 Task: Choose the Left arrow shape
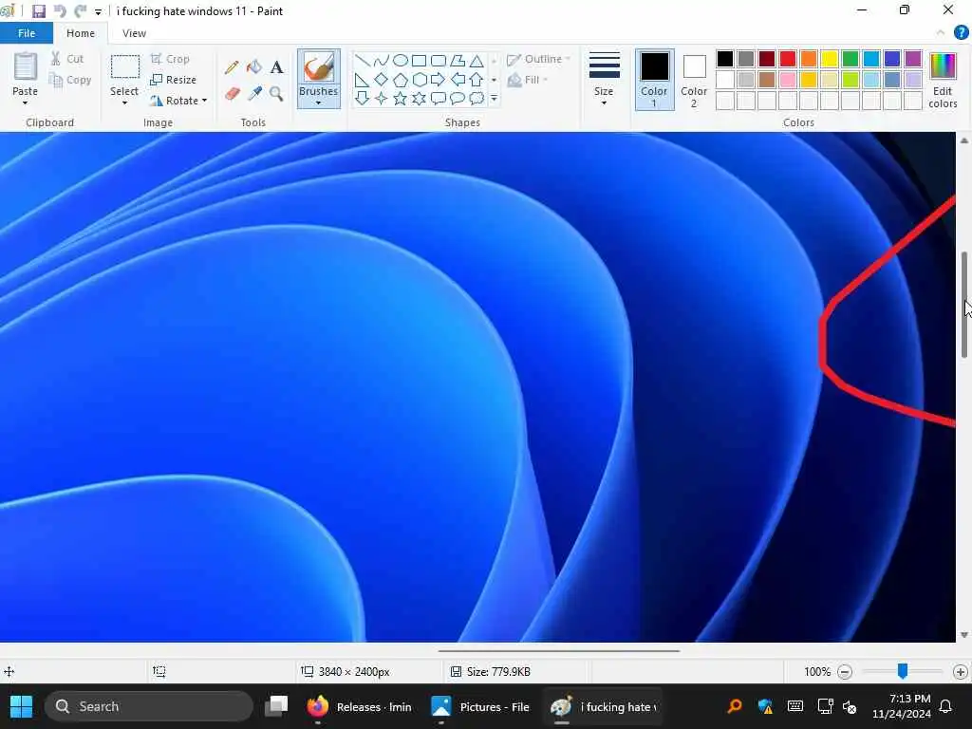(x=458, y=80)
